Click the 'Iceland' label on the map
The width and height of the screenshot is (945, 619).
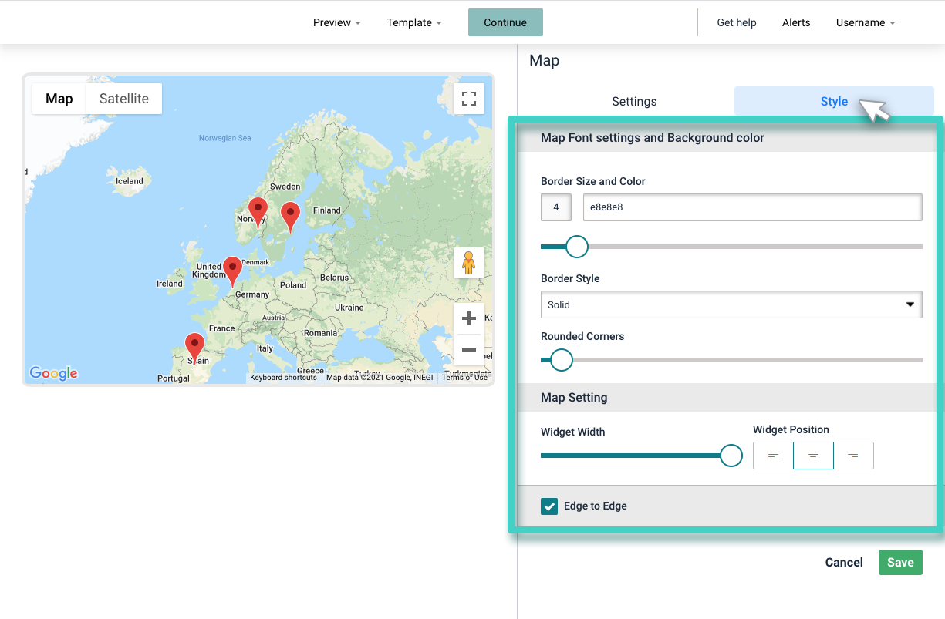pyautogui.click(x=130, y=181)
